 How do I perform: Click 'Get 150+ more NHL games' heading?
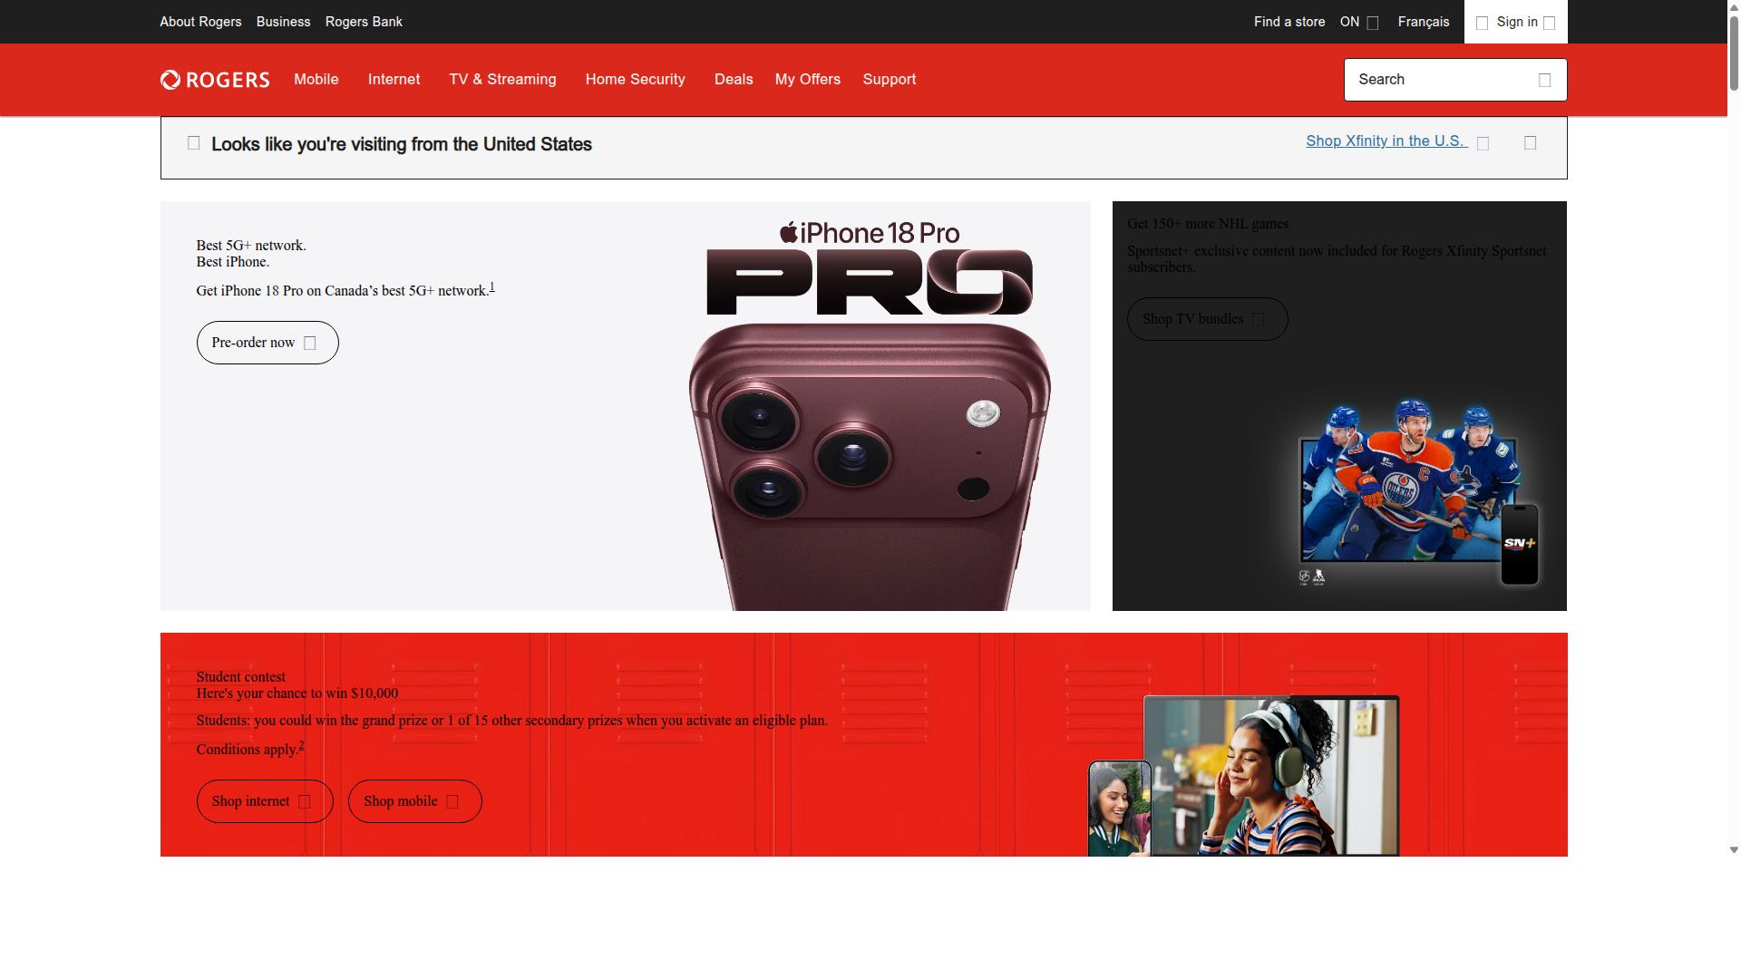(x=1208, y=224)
